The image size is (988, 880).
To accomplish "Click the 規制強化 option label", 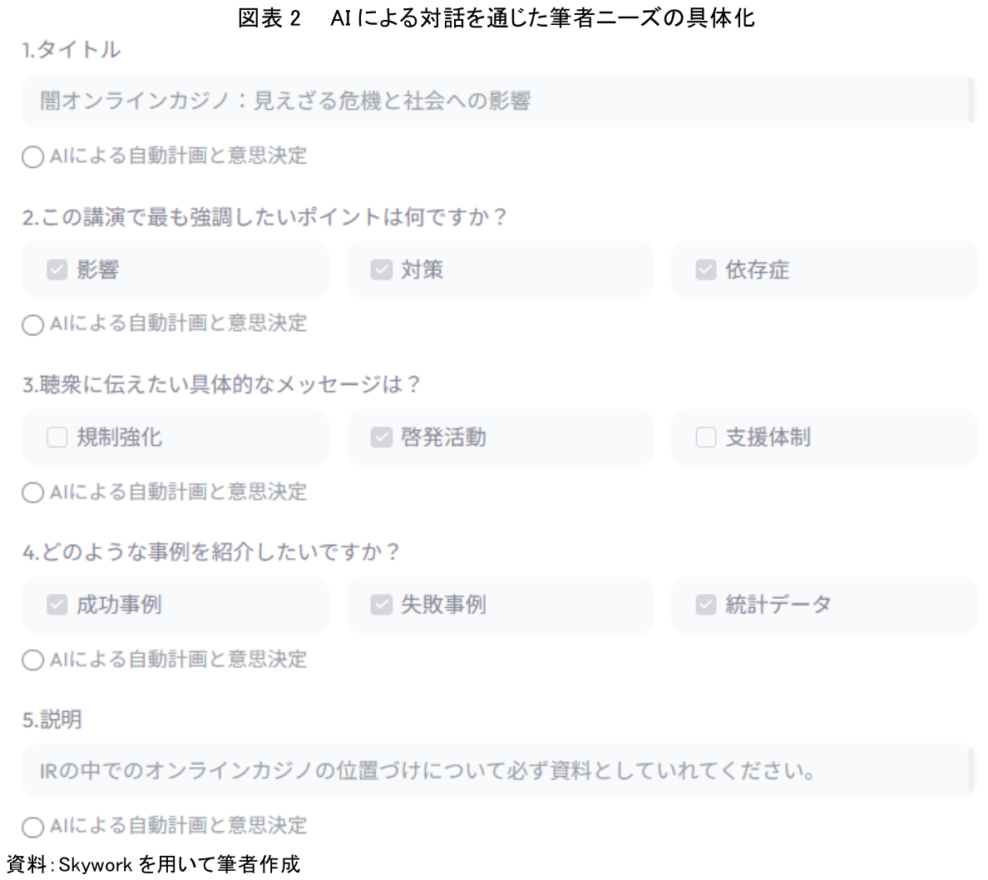I will tap(119, 438).
